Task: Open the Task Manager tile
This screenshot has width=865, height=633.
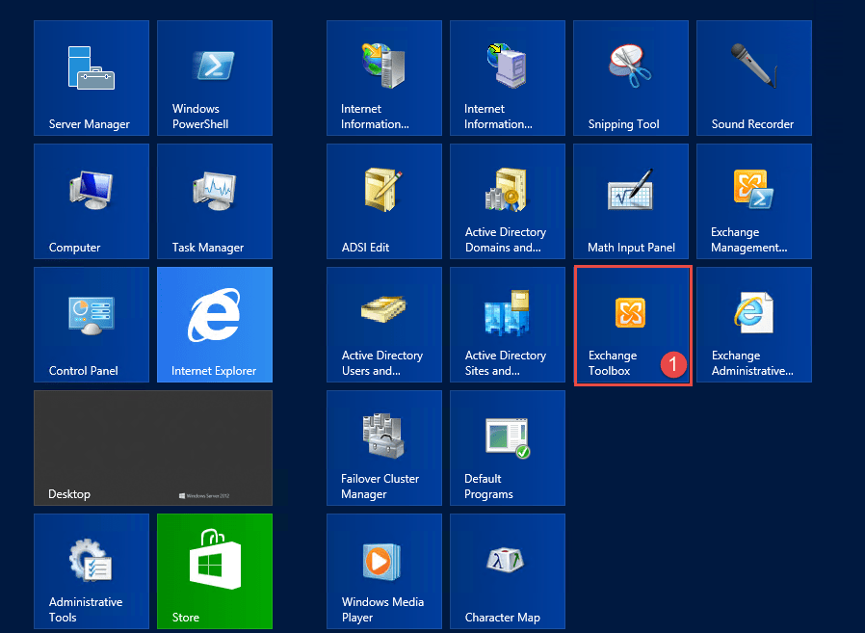Action: 215,201
